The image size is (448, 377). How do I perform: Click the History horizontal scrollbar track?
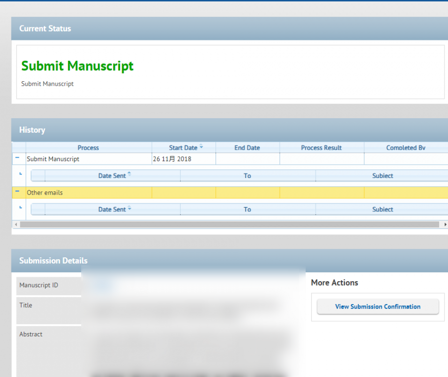point(229,225)
